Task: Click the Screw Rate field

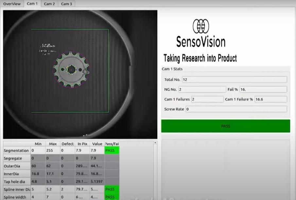Action: point(236,109)
